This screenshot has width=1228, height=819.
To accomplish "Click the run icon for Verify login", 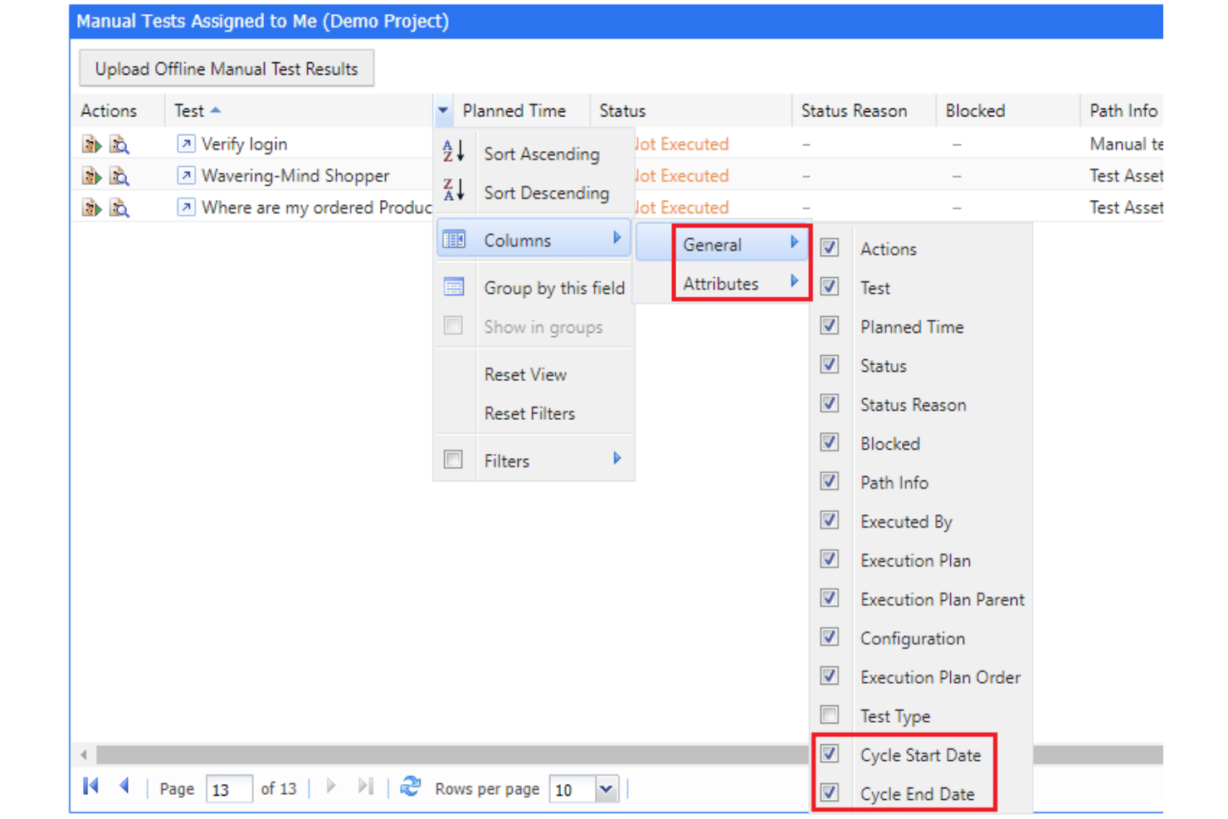I will point(91,145).
